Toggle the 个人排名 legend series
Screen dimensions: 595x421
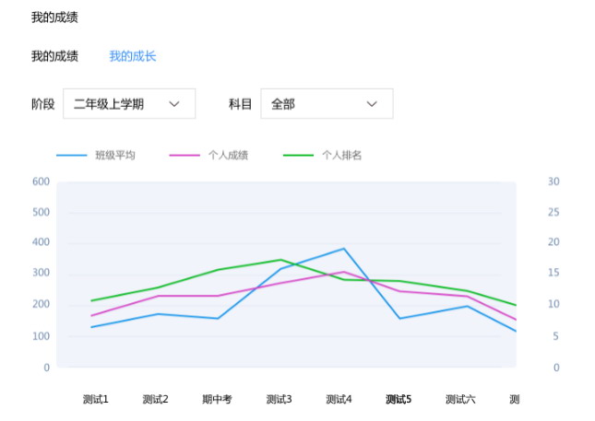click(x=341, y=155)
